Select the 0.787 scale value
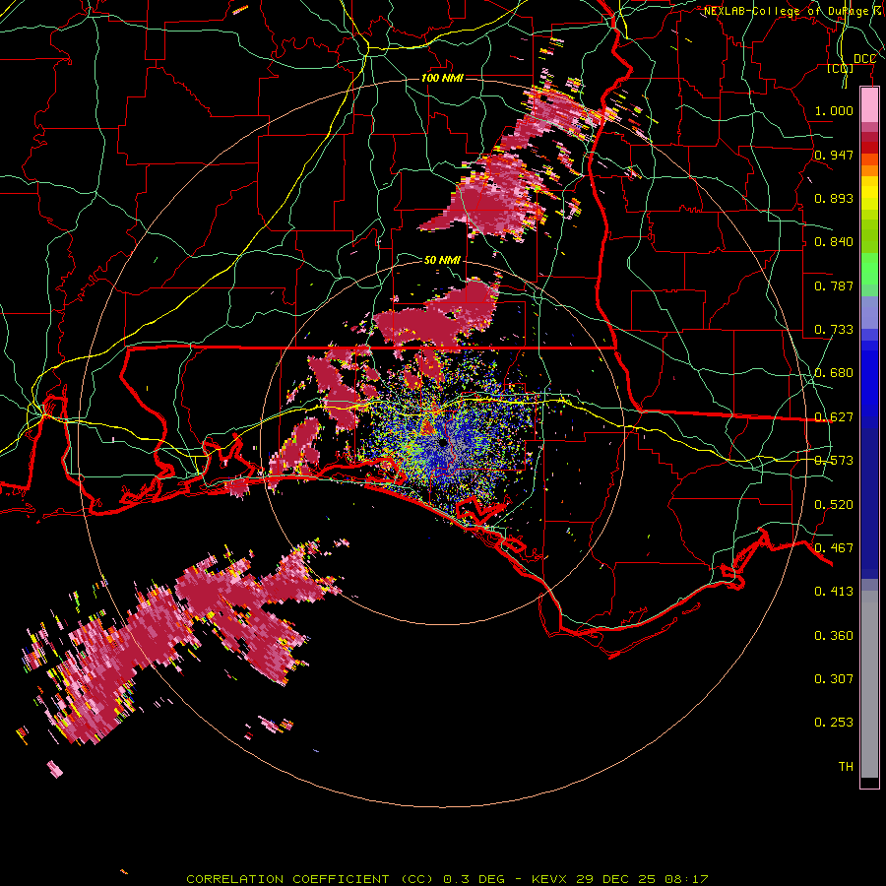The image size is (886, 886). 834,285
